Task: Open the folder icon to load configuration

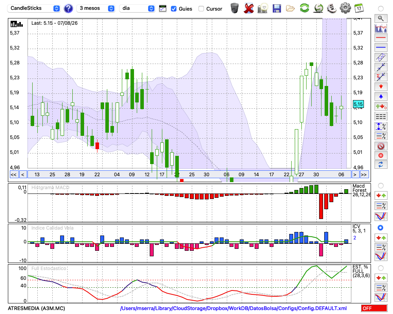Action: tap(290, 9)
